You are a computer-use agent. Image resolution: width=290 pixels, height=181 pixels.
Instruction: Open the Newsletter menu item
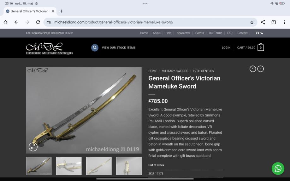pyautogui.click(x=183, y=33)
